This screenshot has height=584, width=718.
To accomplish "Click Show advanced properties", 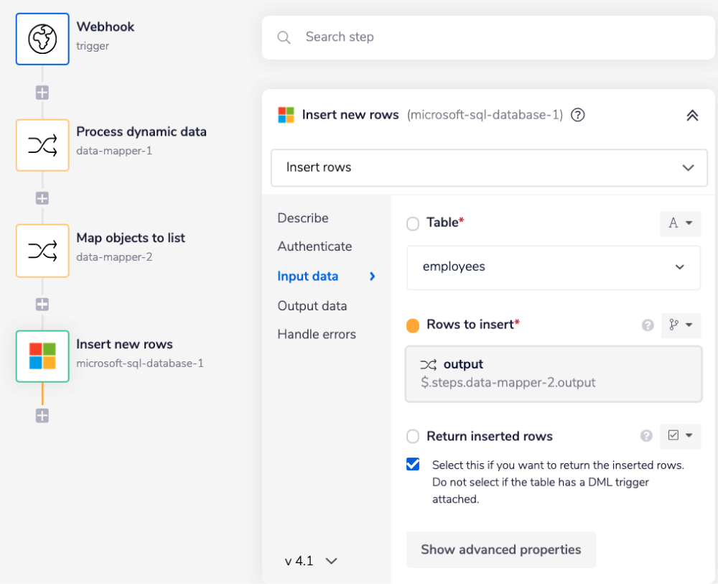I will [x=500, y=550].
